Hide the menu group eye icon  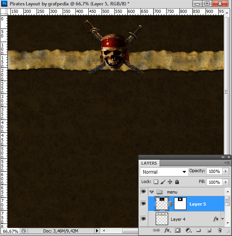pos(143,192)
